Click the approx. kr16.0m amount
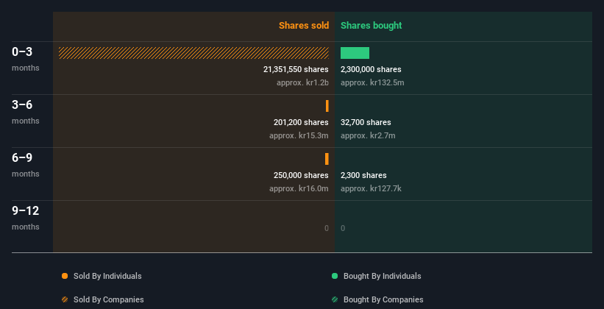Screen dimensions: 604x309 click(299, 188)
